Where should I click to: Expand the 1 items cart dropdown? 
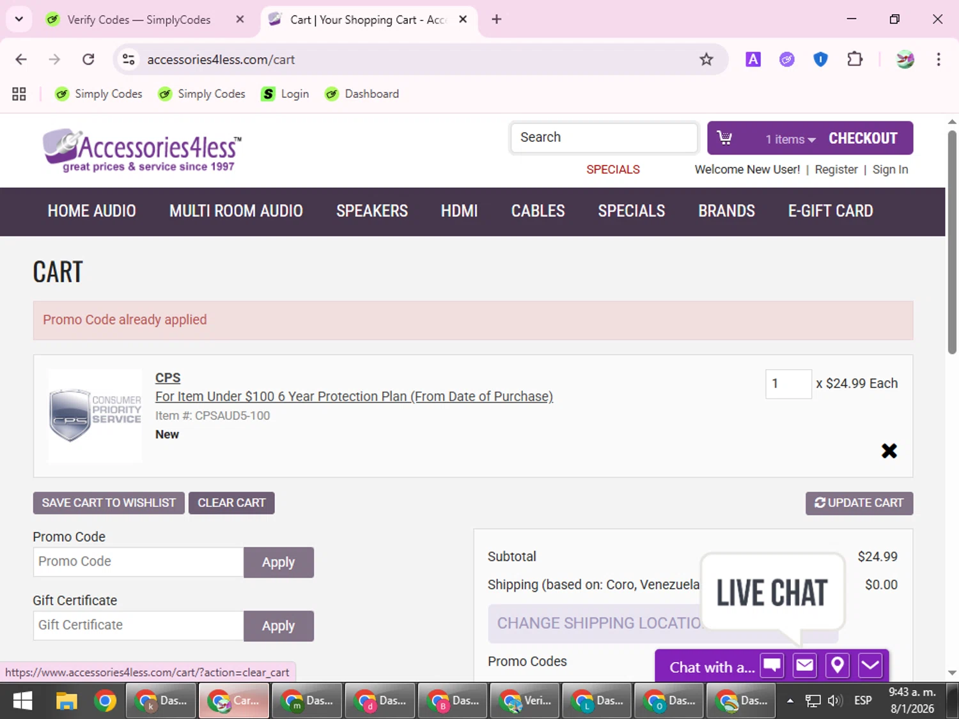click(790, 139)
